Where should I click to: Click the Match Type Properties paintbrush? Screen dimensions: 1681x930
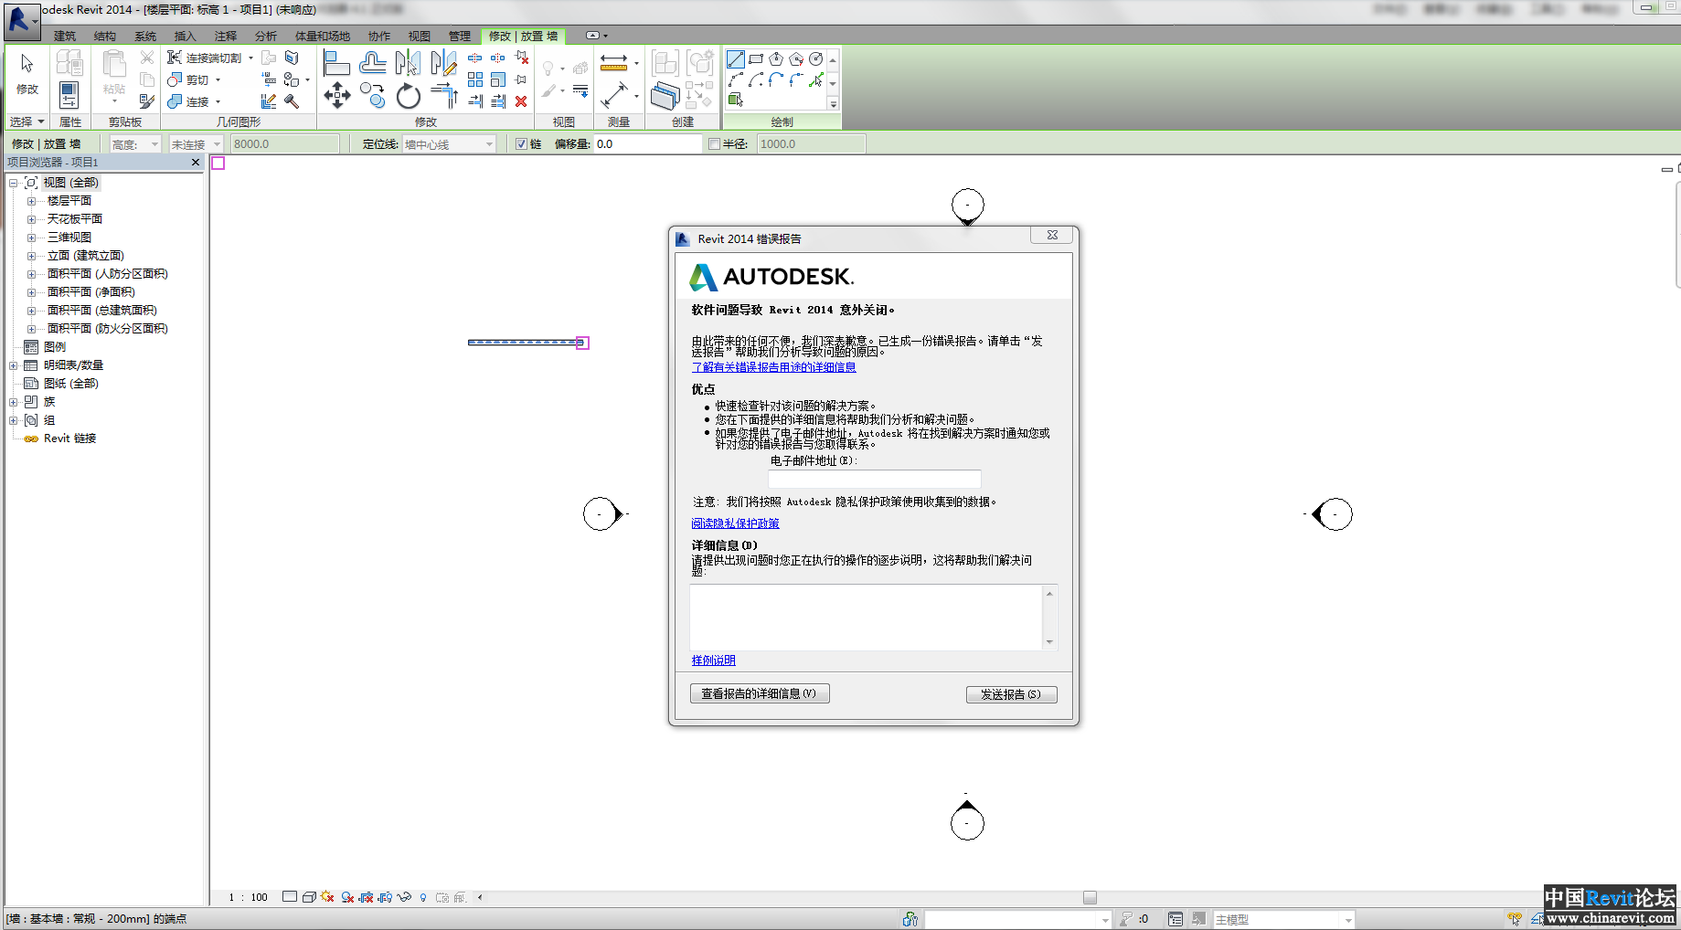pyautogui.click(x=146, y=101)
